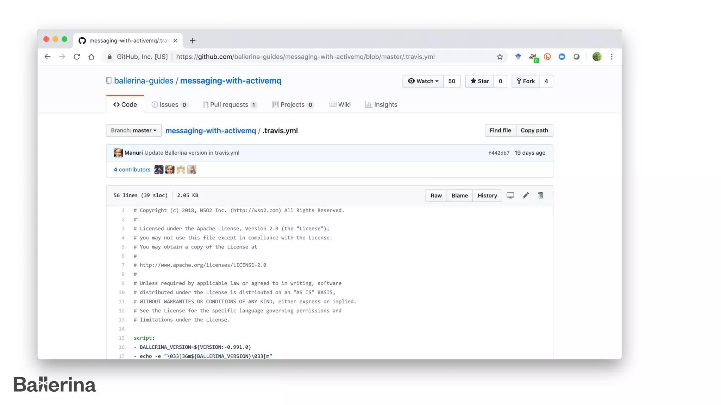Go to browser home icon
Screen dimensions: 721x405
(92, 57)
